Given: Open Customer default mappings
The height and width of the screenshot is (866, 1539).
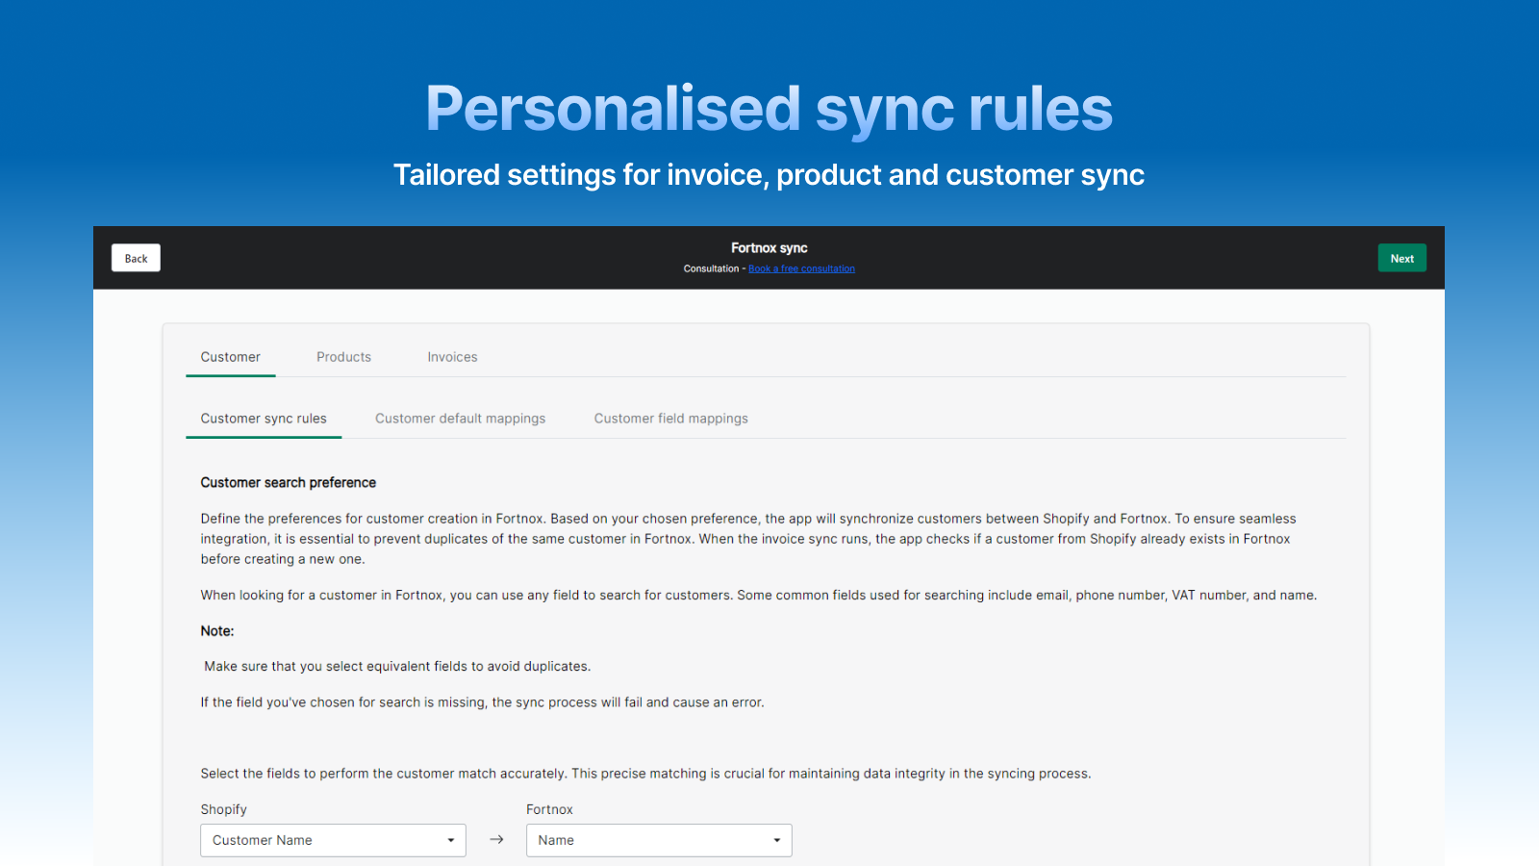Looking at the screenshot, I should pyautogui.click(x=460, y=418).
